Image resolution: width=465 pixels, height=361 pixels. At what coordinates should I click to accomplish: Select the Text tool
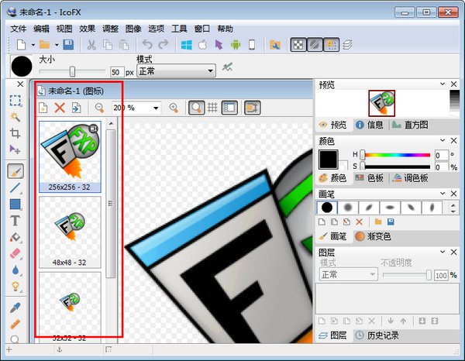(x=15, y=221)
